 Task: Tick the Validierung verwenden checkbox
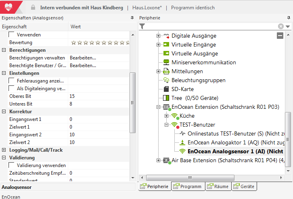coord(12,165)
